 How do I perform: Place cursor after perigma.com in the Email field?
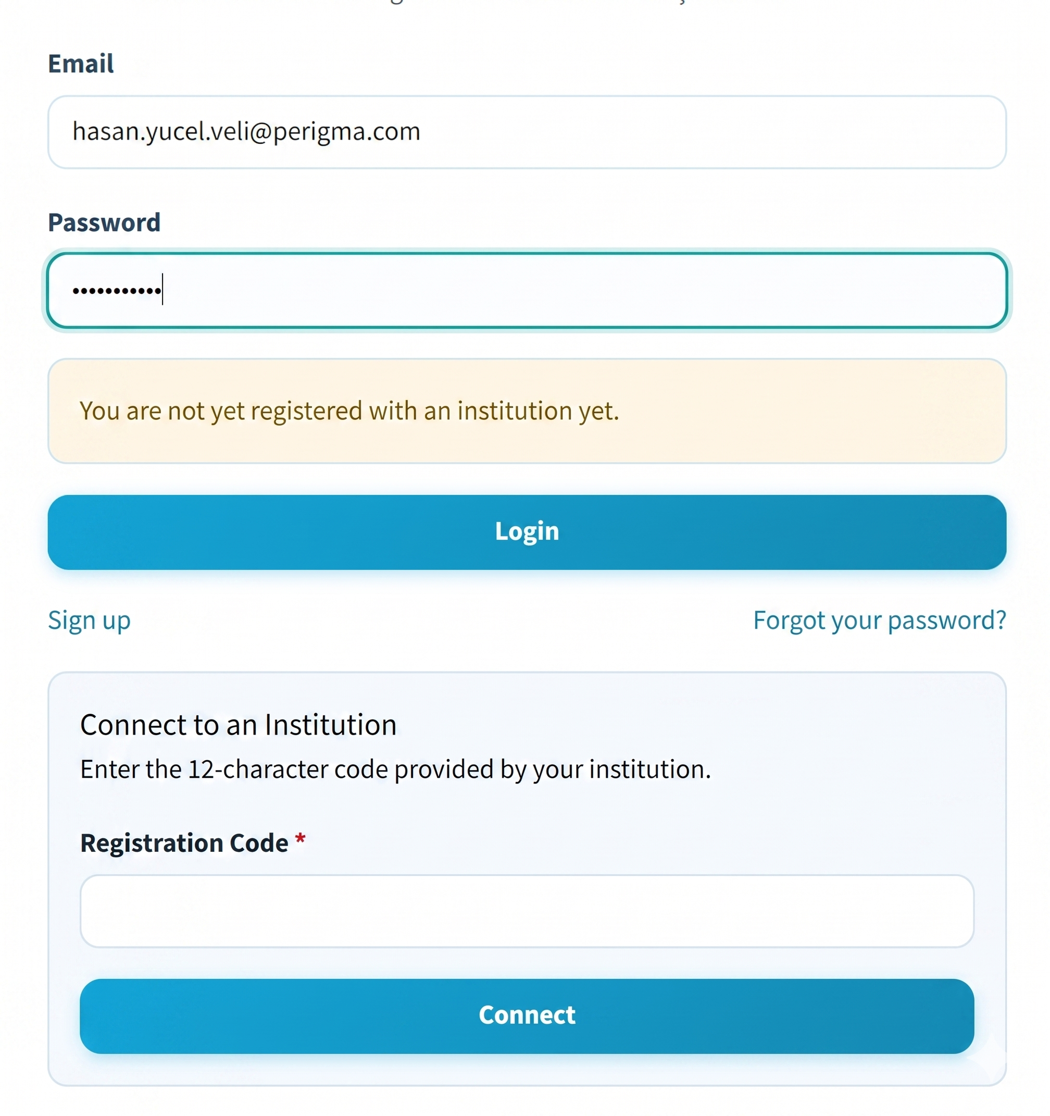[x=422, y=132]
